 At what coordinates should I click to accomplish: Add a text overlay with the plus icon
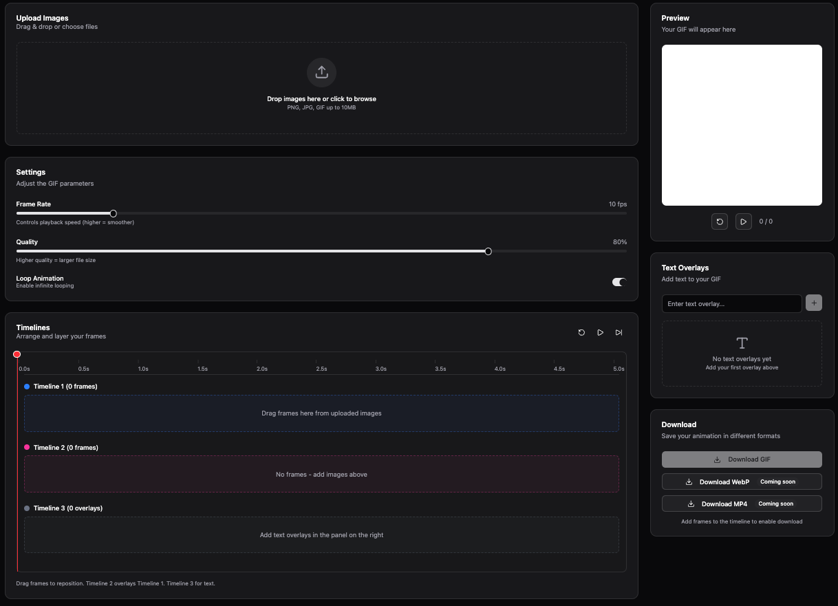(814, 303)
